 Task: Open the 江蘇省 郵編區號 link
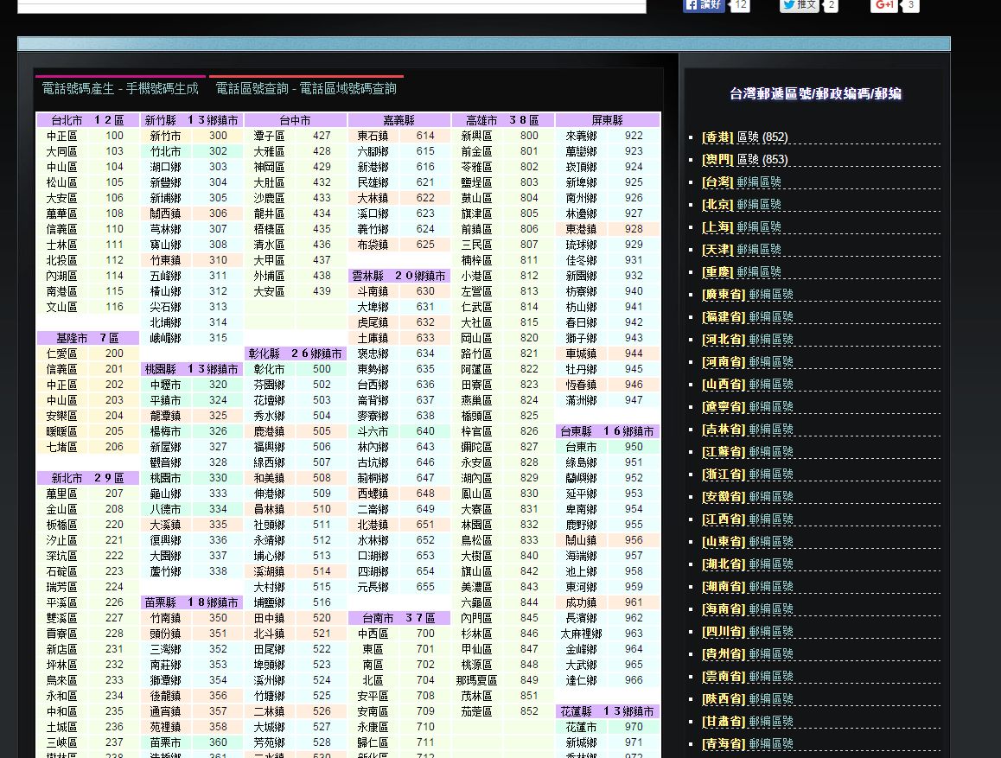[748, 452]
